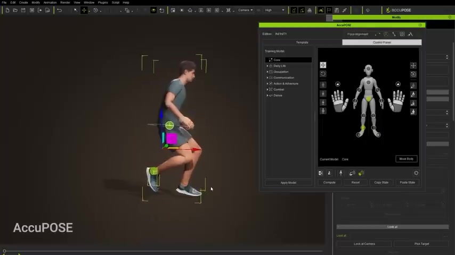Screen dimensions: 455x255
Task: Click the first body preset icon, left column
Action: (x=323, y=85)
